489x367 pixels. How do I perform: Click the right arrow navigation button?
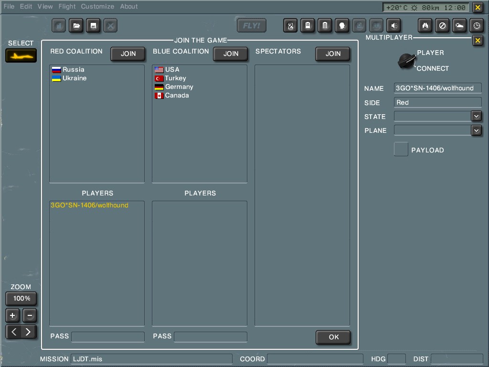pyautogui.click(x=29, y=332)
